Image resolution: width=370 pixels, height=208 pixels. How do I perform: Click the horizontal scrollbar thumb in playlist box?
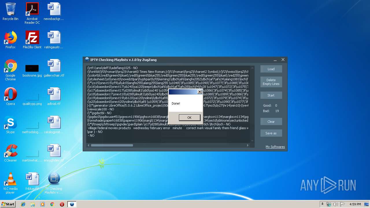point(112,145)
